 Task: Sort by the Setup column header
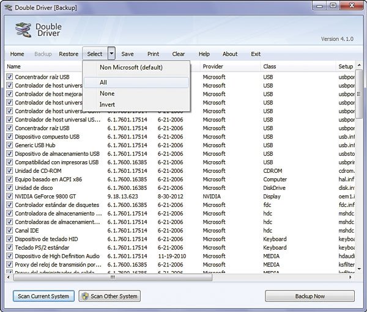[346, 67]
